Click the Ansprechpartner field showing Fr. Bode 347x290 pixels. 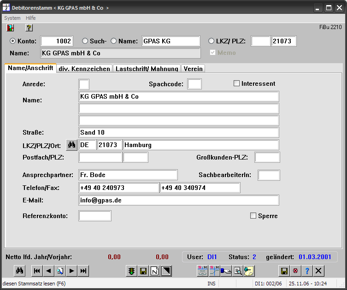(x=128, y=175)
